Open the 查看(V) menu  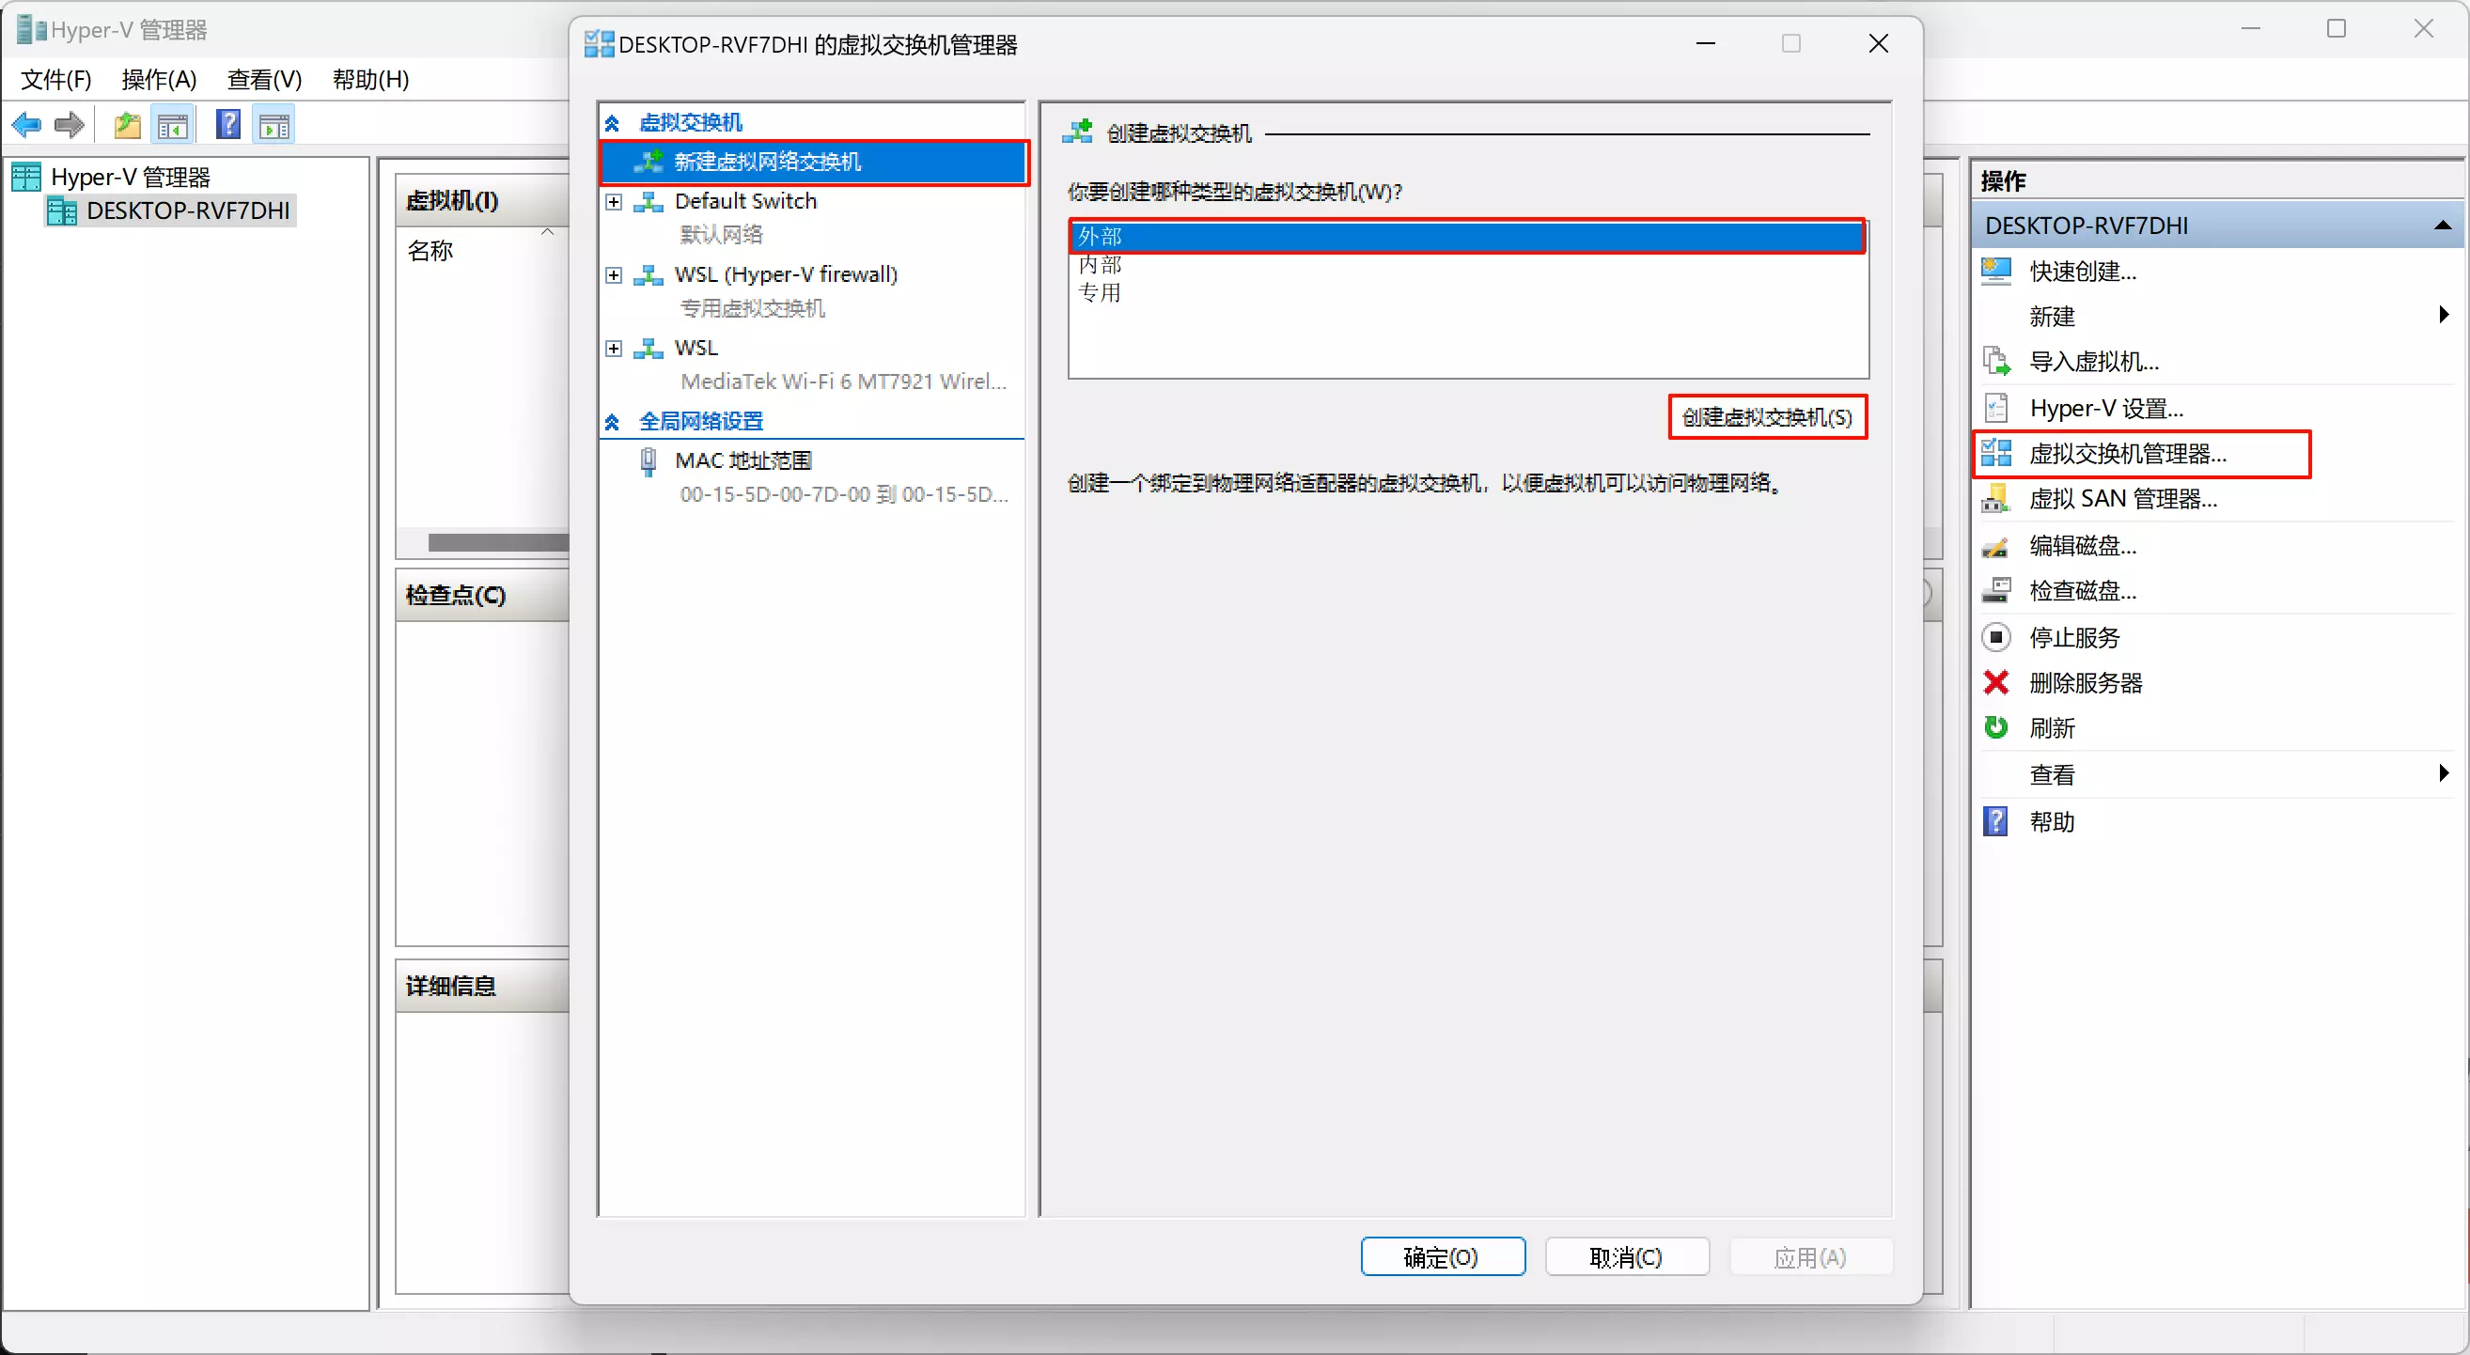pyautogui.click(x=264, y=80)
